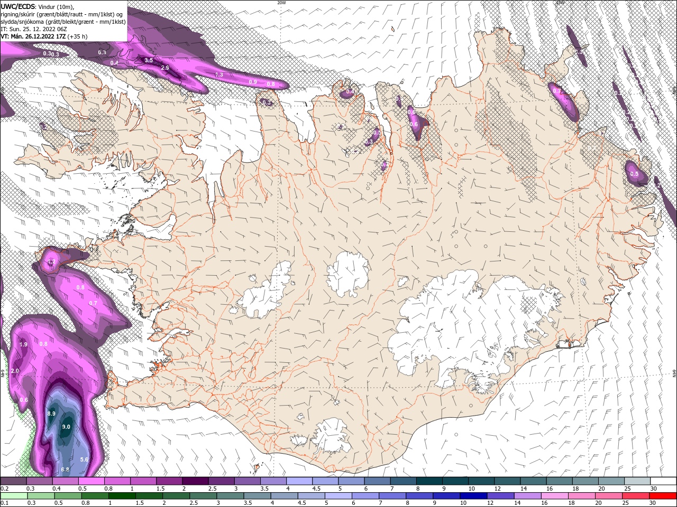The height and width of the screenshot is (507, 677).
Task: Select the 'IT: Sun. 25. 12. 2022 06Z' line
Action: pyautogui.click(x=35, y=29)
